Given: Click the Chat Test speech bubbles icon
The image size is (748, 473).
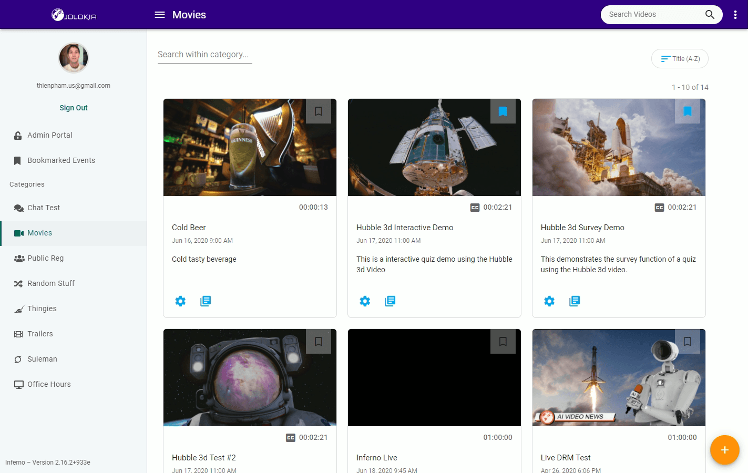Looking at the screenshot, I should pyautogui.click(x=19, y=208).
